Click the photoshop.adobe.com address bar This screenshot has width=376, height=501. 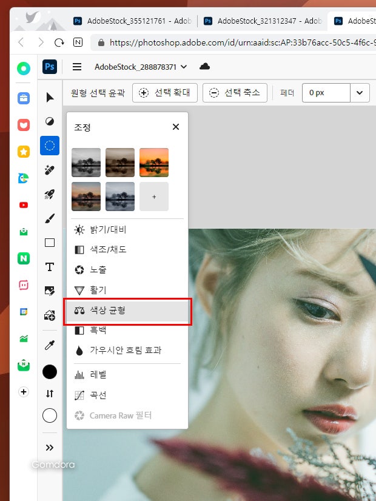(234, 42)
